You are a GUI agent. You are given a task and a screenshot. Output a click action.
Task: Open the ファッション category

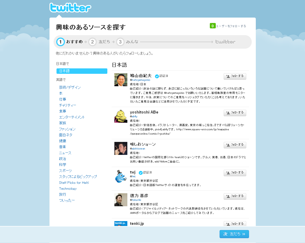67,129
